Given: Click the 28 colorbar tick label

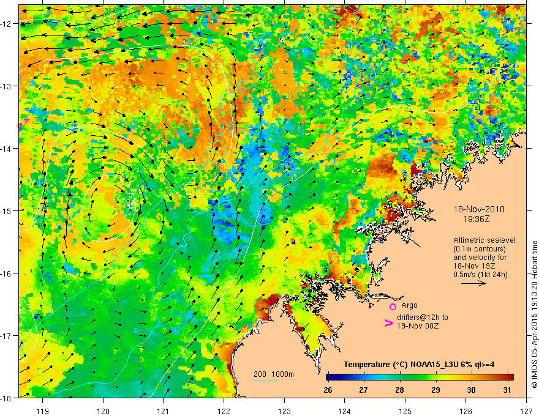Looking at the screenshot, I should click(399, 390).
